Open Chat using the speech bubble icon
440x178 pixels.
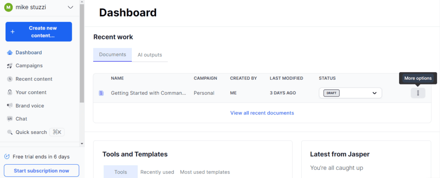click(10, 119)
